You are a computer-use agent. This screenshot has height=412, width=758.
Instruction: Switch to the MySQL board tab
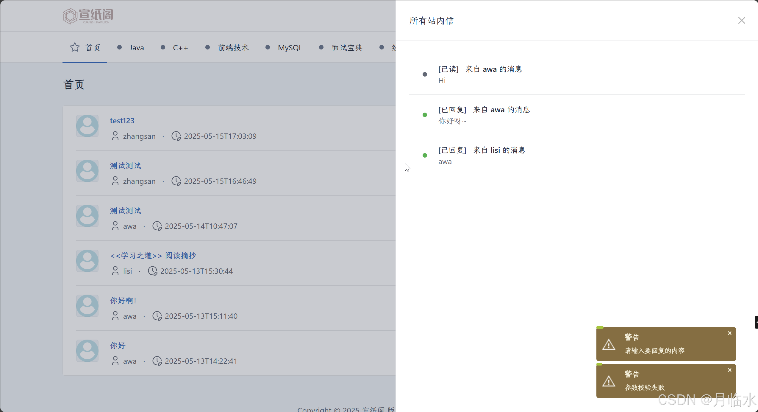point(290,48)
